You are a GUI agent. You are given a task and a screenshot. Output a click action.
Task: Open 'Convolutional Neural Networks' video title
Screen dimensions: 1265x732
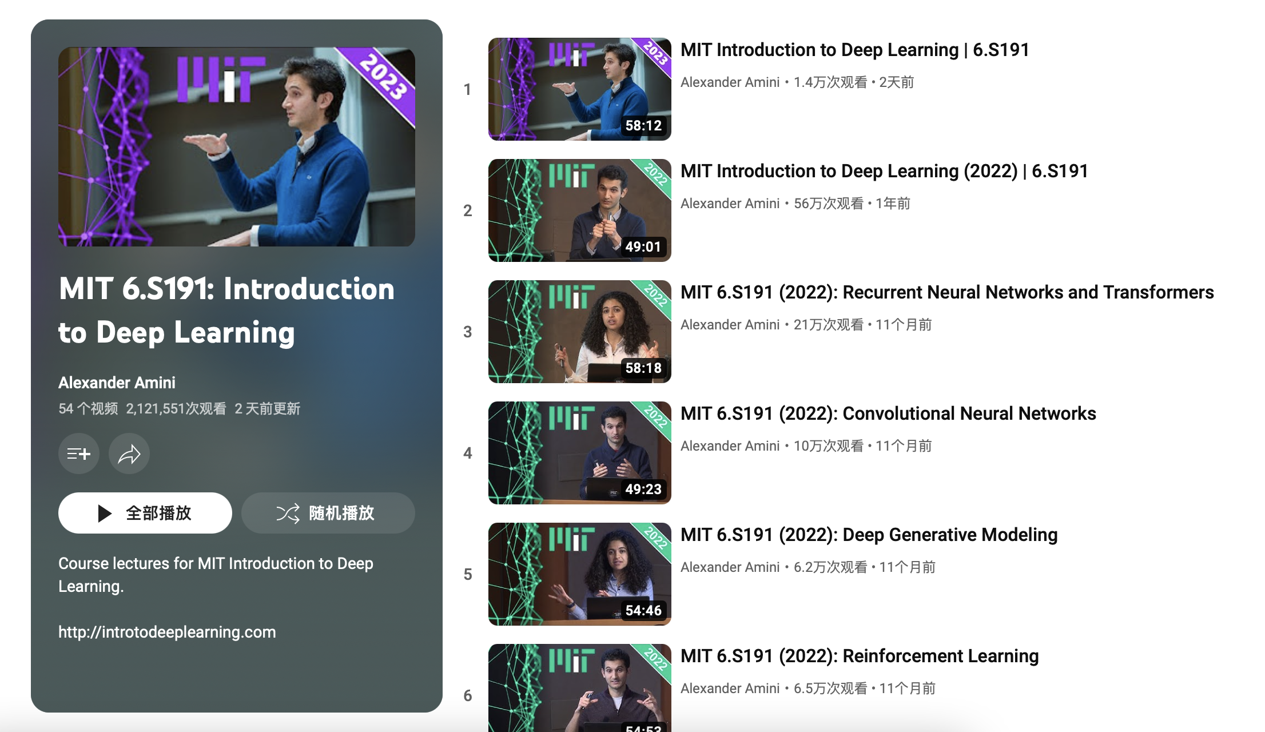click(888, 413)
